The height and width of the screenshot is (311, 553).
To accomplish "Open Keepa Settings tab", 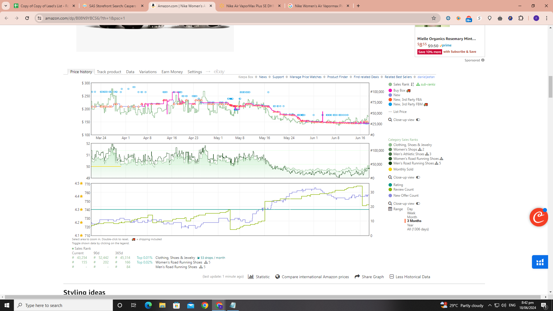I will tap(195, 72).
